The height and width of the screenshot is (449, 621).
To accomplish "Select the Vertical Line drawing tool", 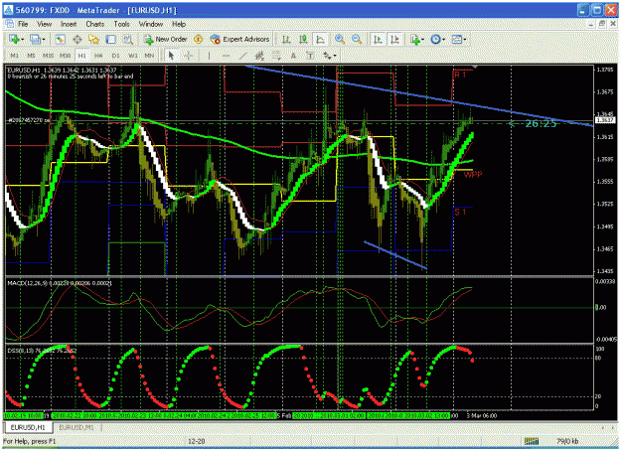I will coord(209,56).
